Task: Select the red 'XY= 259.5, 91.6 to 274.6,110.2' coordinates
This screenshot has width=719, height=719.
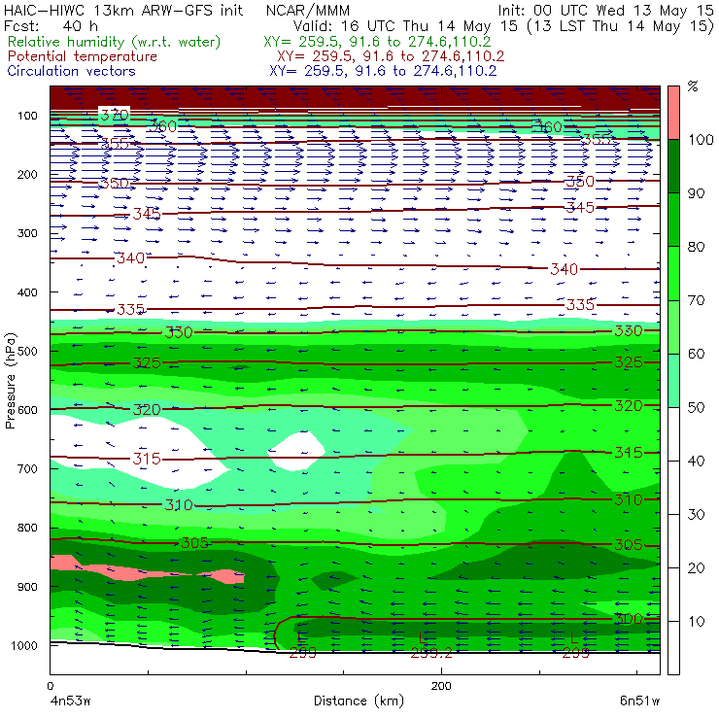Action: tap(391, 56)
